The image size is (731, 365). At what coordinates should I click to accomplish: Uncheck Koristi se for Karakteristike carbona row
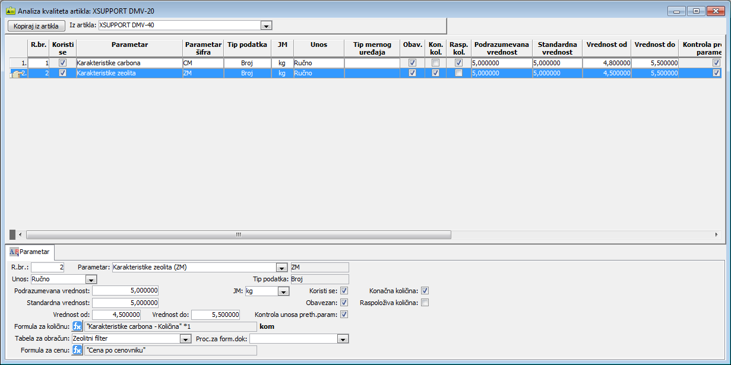pyautogui.click(x=62, y=63)
